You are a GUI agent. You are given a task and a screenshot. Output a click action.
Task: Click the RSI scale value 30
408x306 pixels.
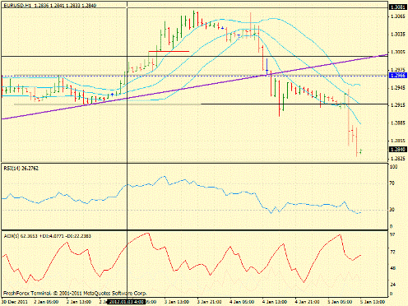392,210
